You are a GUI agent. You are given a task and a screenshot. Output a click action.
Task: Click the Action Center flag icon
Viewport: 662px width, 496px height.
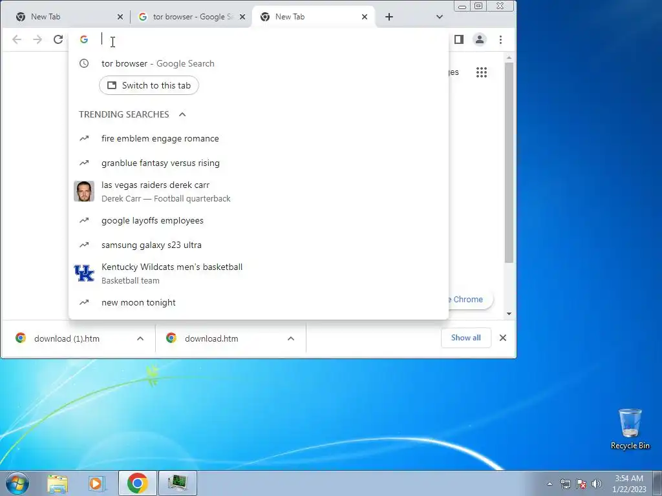click(581, 484)
